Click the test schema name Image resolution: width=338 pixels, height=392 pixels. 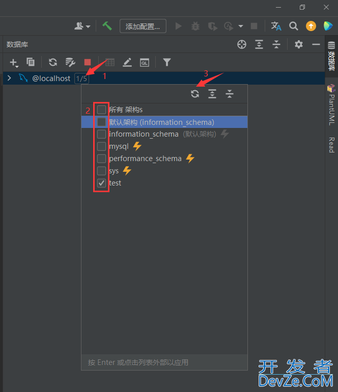115,183
